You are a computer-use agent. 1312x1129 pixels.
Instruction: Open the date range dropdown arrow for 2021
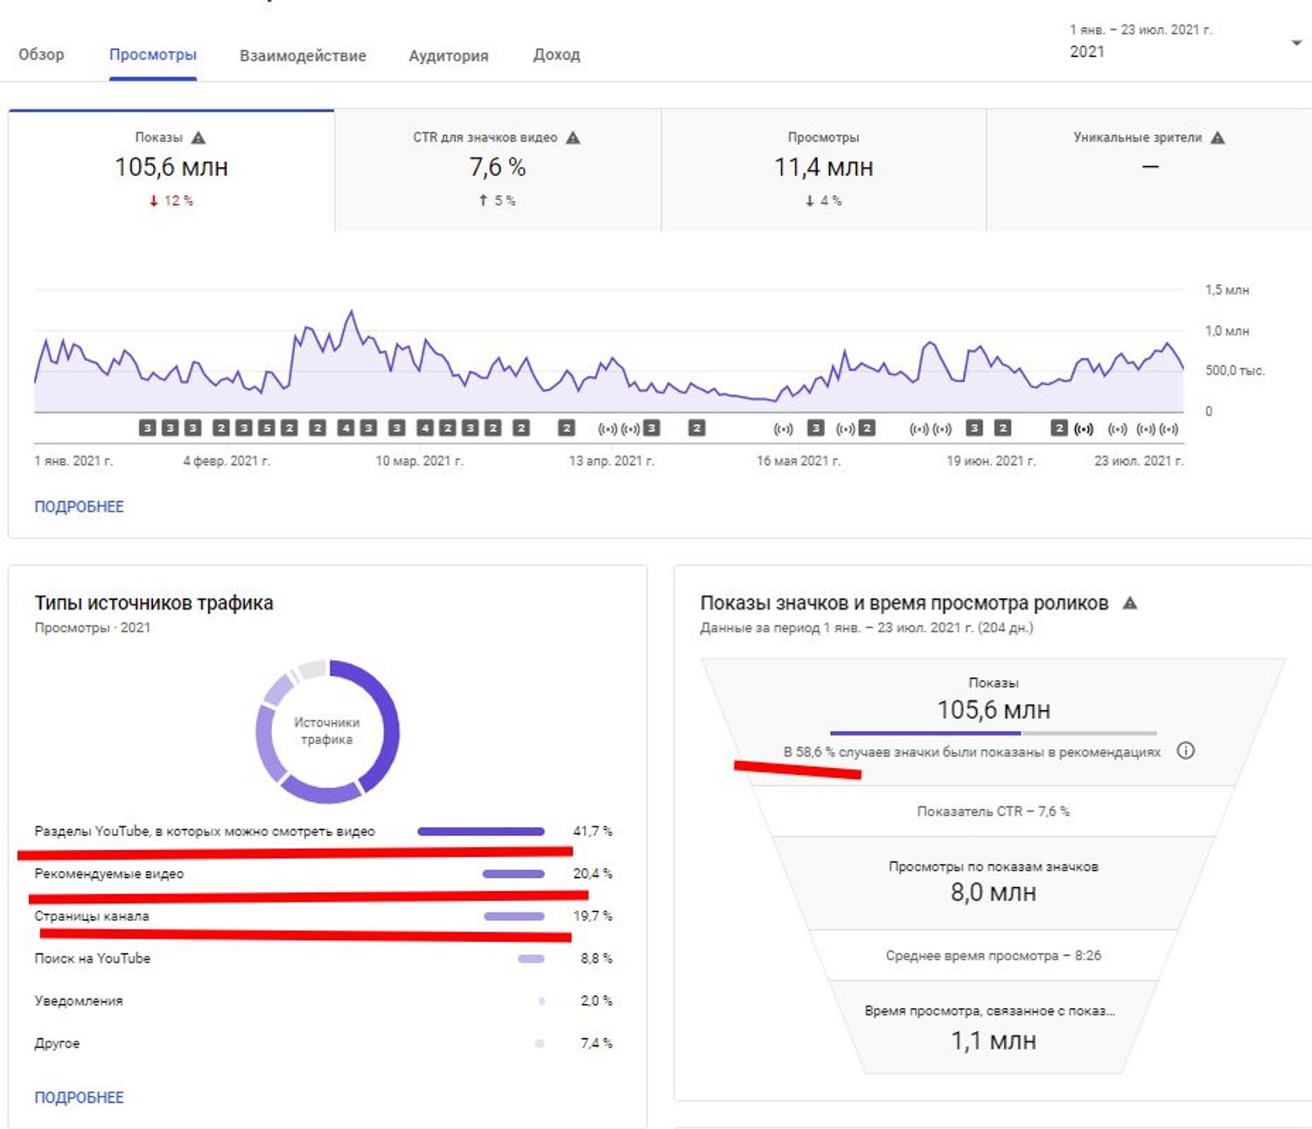(1296, 43)
